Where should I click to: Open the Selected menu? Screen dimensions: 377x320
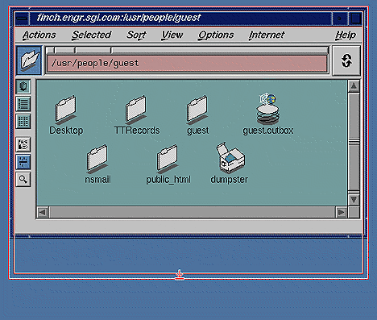(92, 35)
